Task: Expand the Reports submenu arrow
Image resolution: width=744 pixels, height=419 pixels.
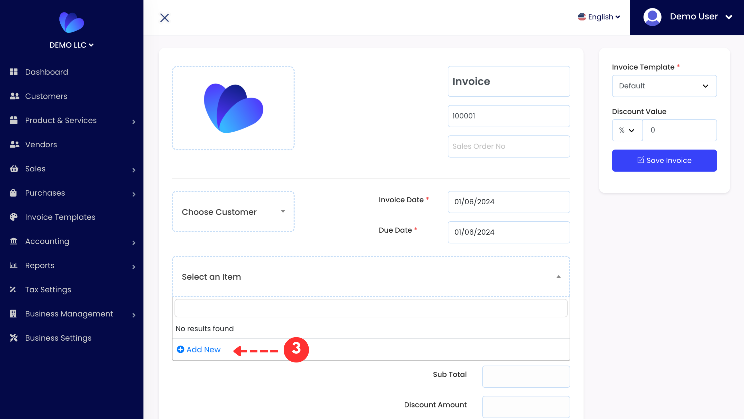Action: (x=134, y=267)
